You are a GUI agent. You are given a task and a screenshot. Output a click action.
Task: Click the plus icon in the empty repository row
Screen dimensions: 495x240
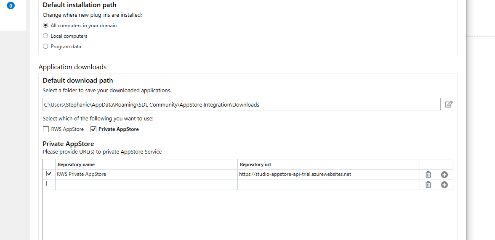click(444, 185)
